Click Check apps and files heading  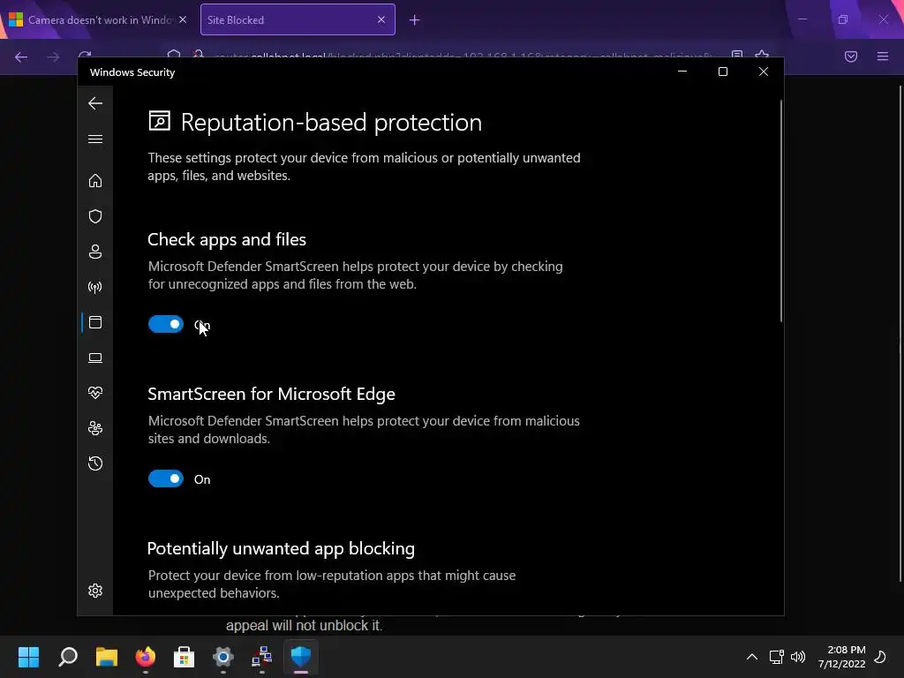227,239
